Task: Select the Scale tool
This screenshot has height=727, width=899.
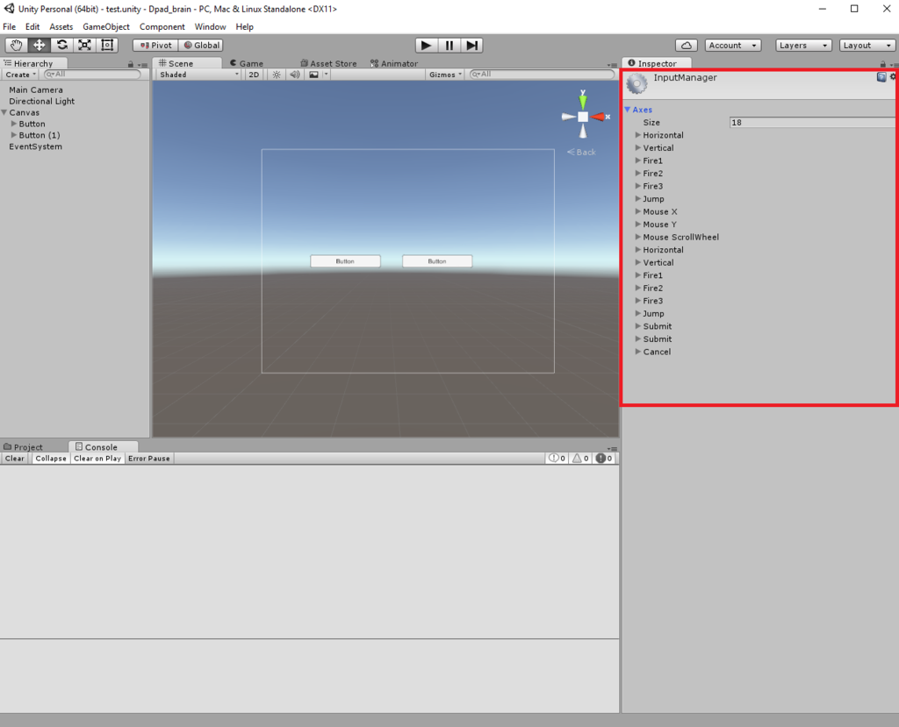Action: 84,46
